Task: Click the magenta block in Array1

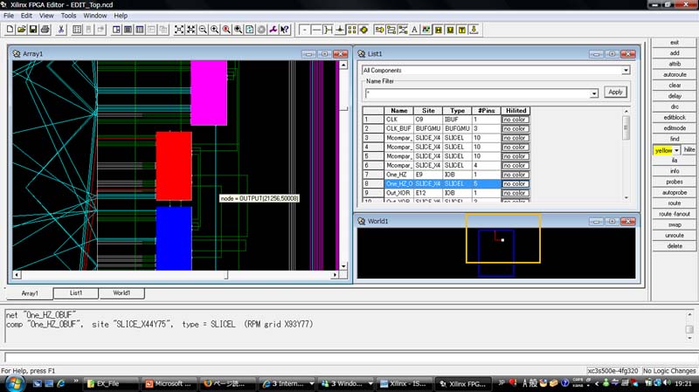Action: tap(209, 93)
